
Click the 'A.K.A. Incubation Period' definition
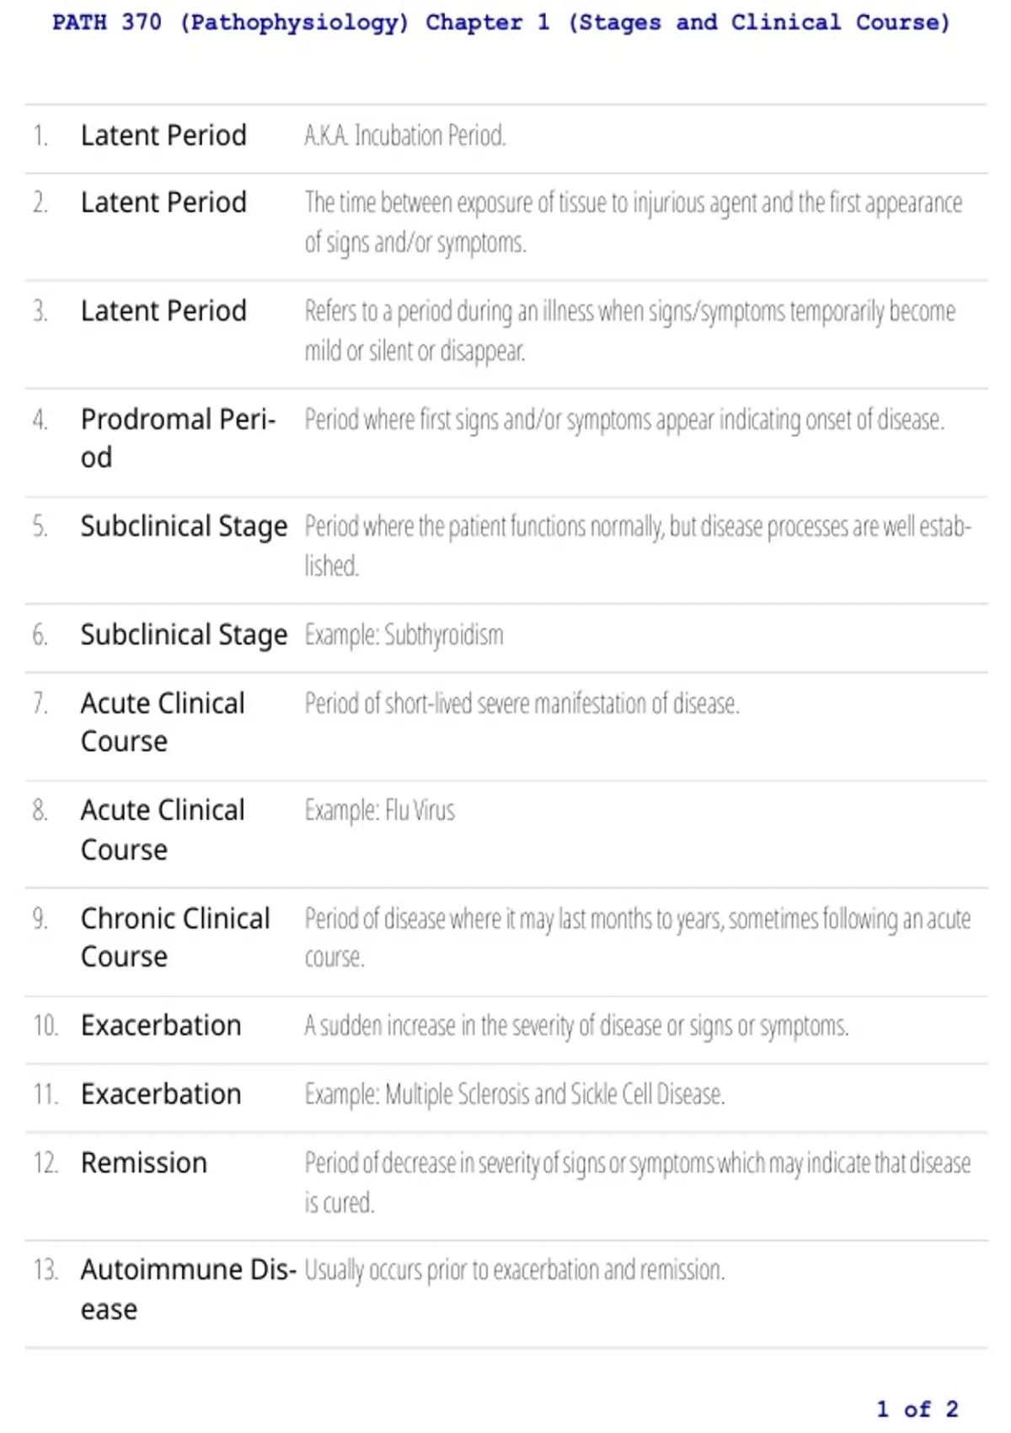click(405, 135)
